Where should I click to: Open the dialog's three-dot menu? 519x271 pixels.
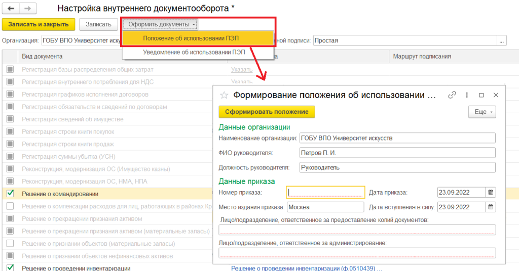pos(467,95)
